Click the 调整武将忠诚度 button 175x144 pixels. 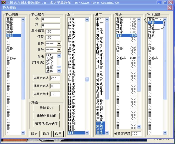(46, 124)
